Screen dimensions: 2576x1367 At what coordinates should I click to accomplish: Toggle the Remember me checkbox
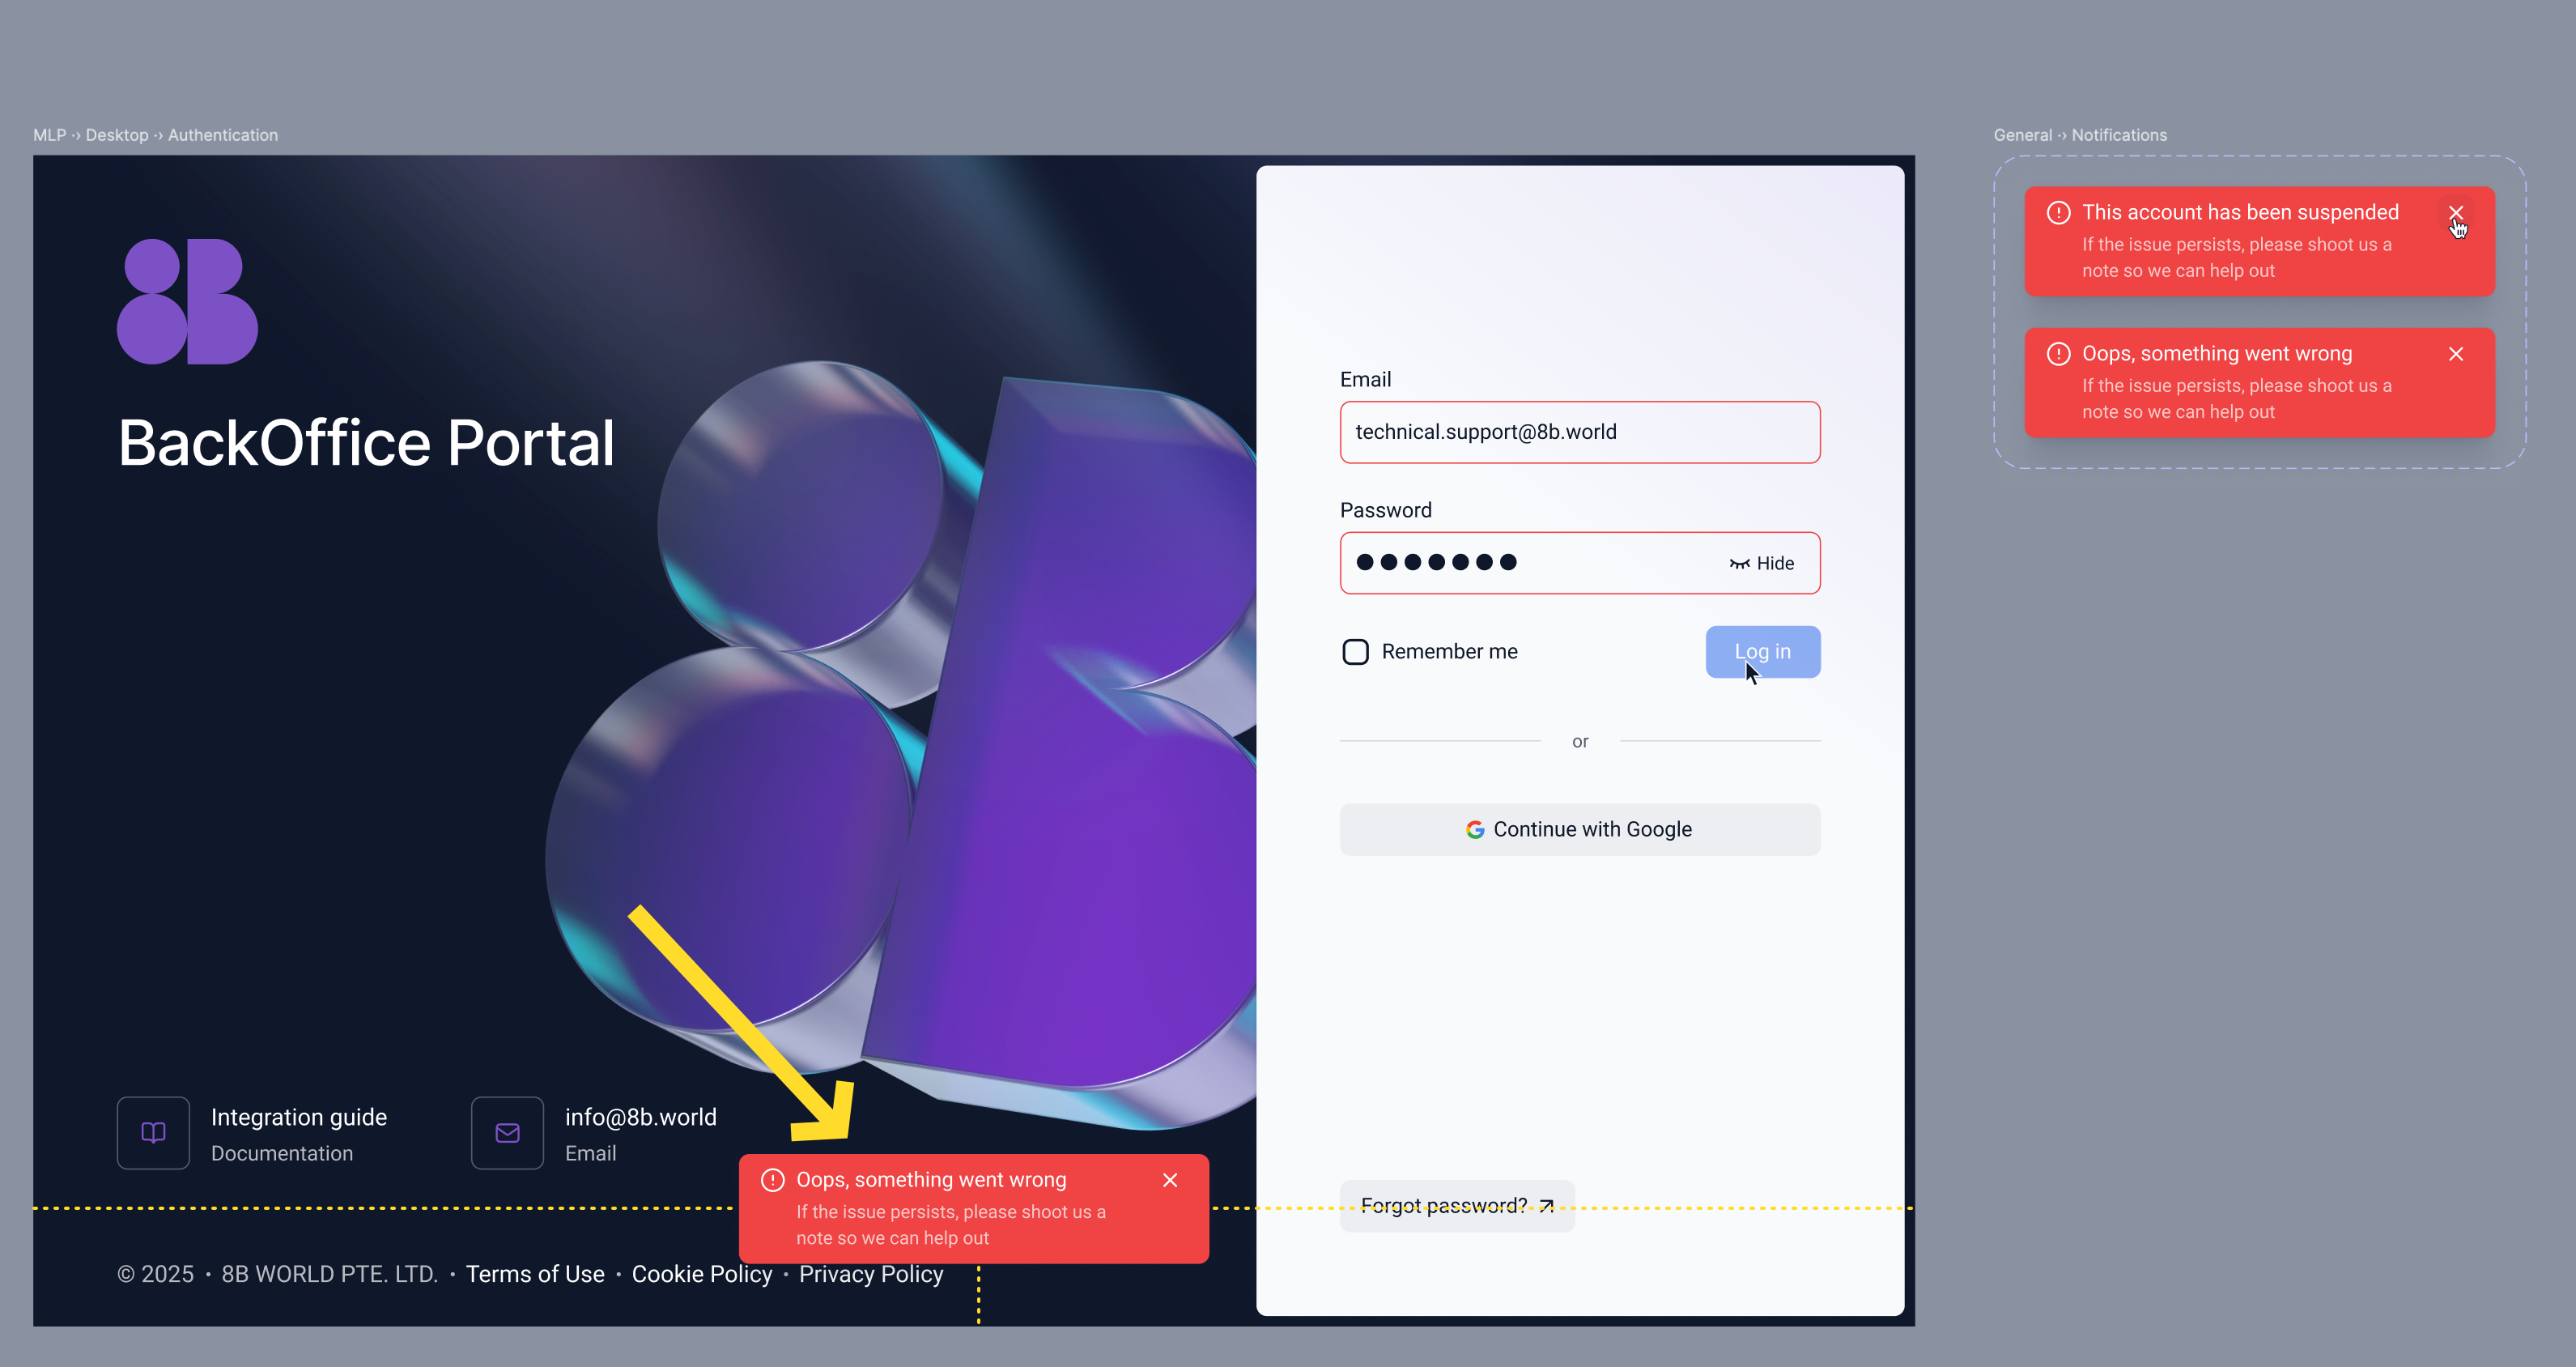coord(1355,652)
